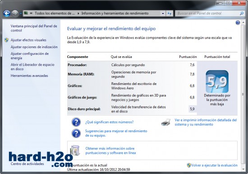Click the Procesador score 7,6
248x174 pixels.
click(192, 65)
